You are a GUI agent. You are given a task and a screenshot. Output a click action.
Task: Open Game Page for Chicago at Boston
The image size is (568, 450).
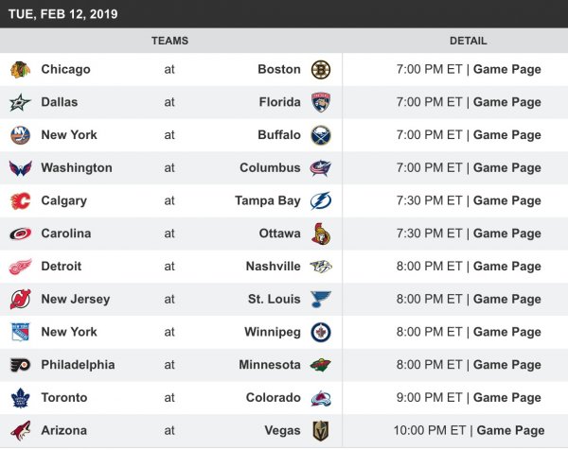(x=506, y=69)
